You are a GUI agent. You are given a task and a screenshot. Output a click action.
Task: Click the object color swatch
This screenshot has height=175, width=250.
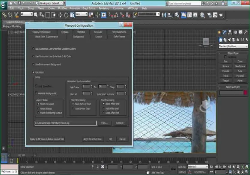246,93
